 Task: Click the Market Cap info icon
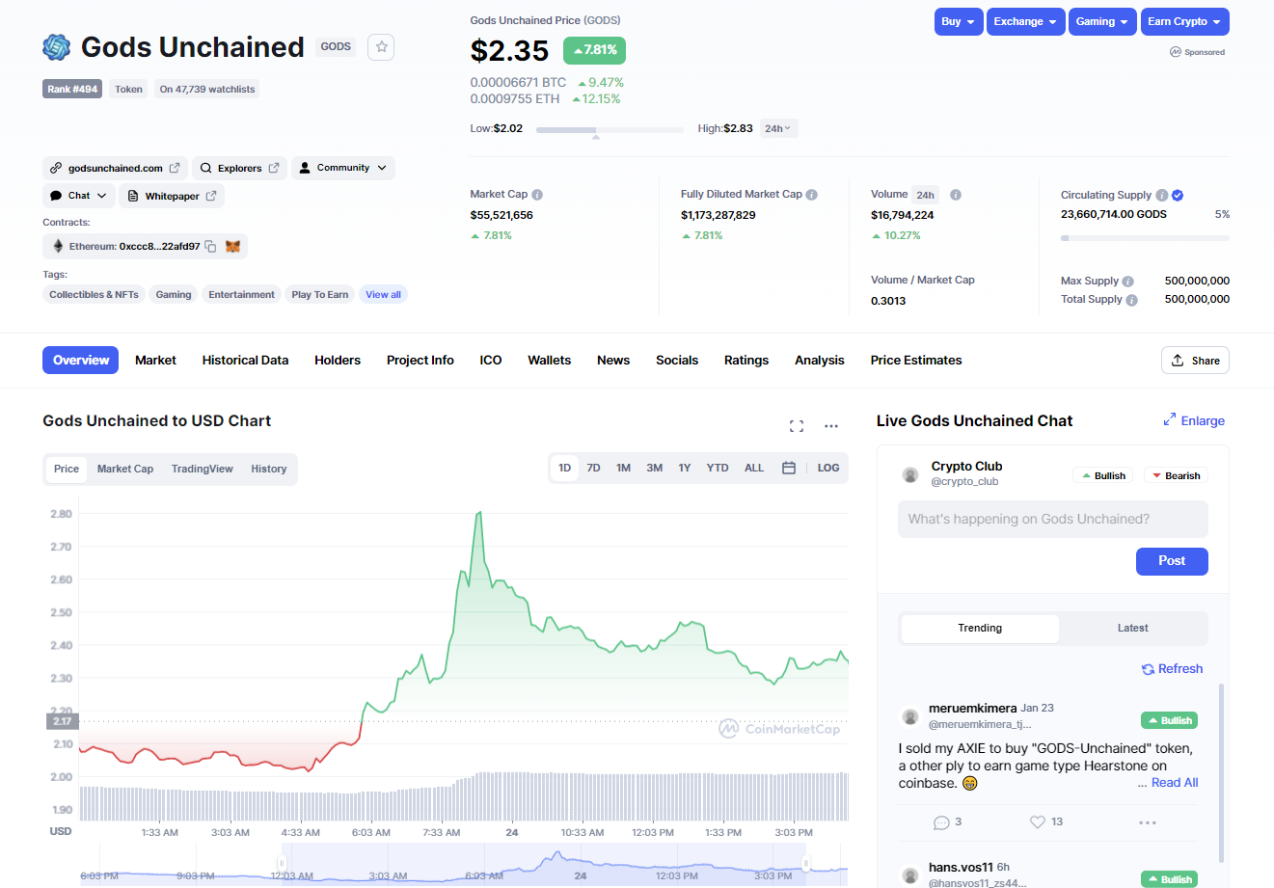click(x=537, y=195)
